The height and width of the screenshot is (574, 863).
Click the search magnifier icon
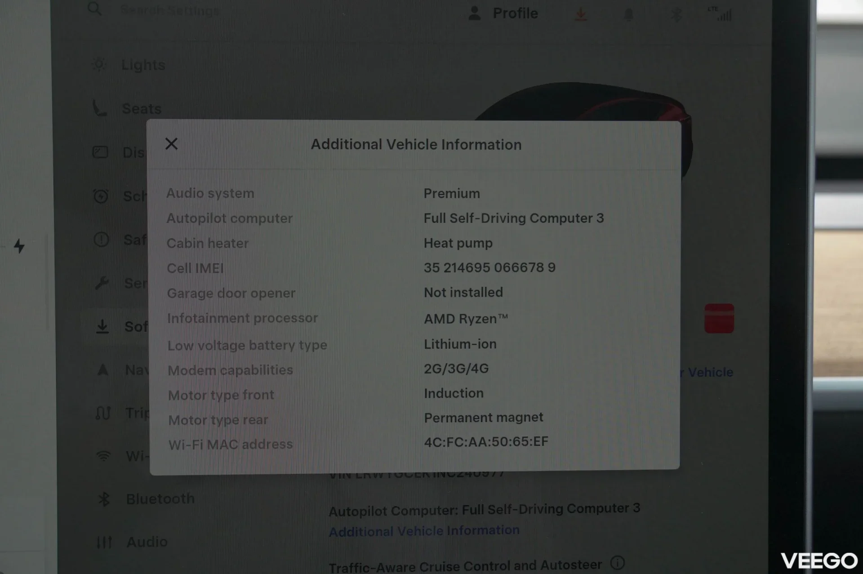click(94, 8)
